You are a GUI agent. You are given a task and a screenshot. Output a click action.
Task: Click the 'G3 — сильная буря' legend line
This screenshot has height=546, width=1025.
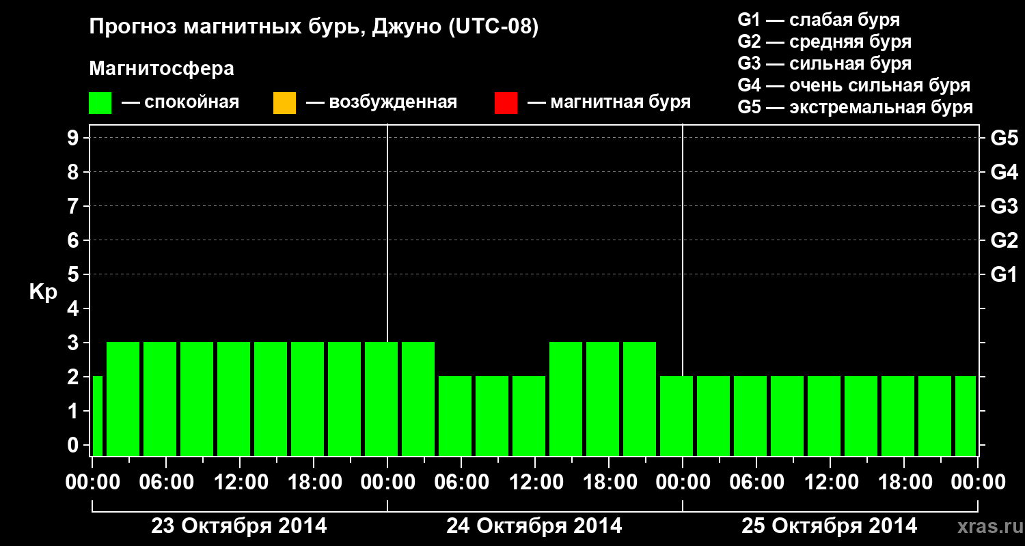[824, 63]
